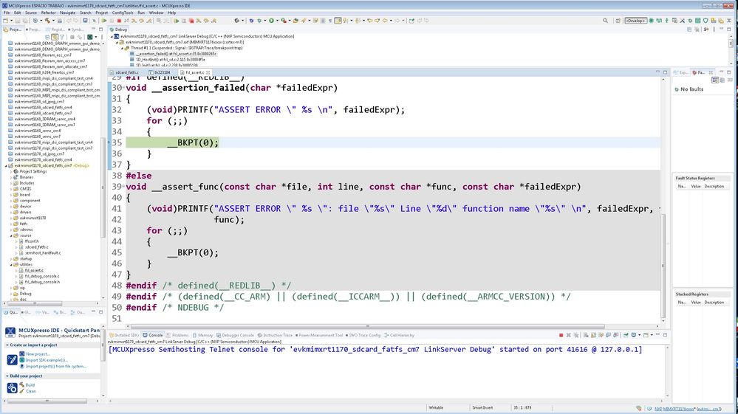Switch to the sdcard_fatfs.c editor tab
Screen dimensions: 738x414
(x=126, y=72)
